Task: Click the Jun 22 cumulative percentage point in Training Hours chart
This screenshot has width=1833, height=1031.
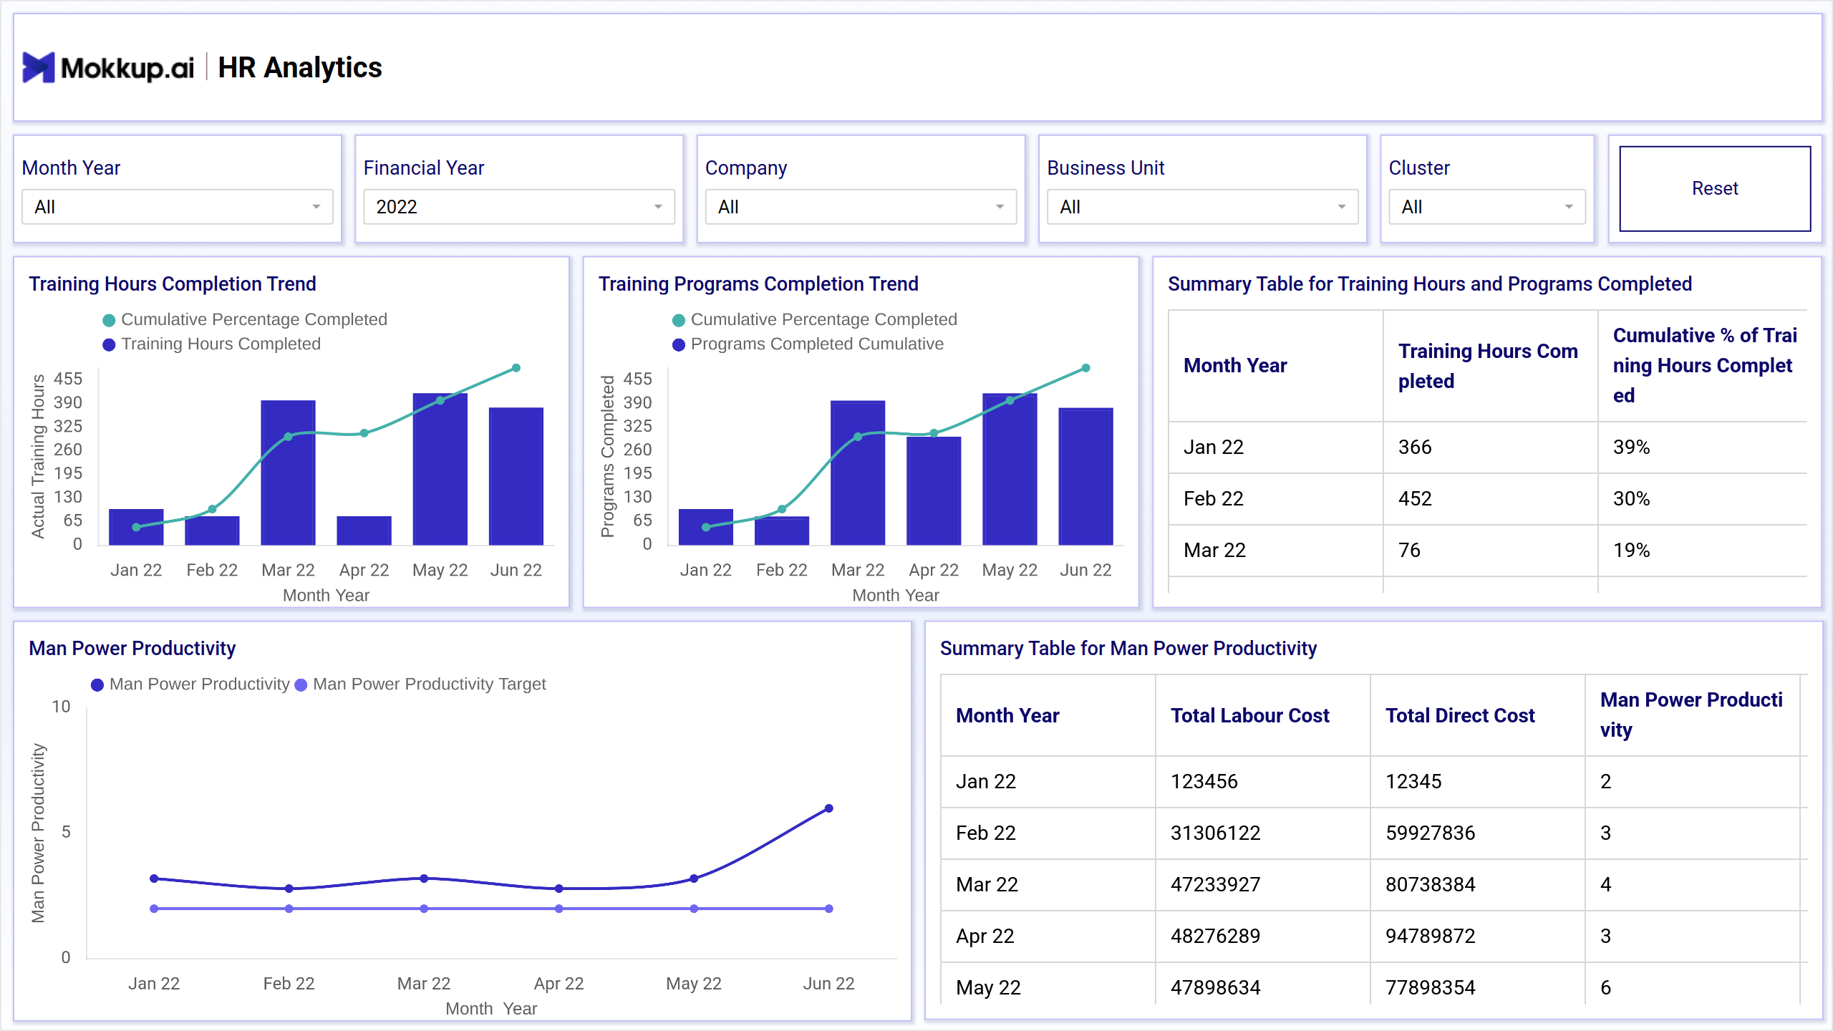Action: coord(516,368)
